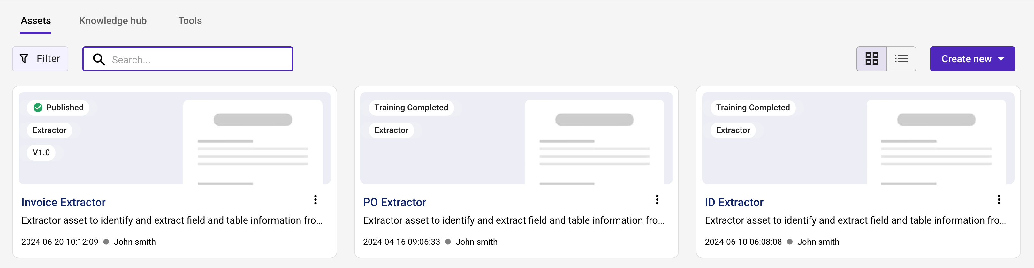Open the Invoice Extractor title link
Screen dimensions: 1034x268
pyautogui.click(x=64, y=202)
